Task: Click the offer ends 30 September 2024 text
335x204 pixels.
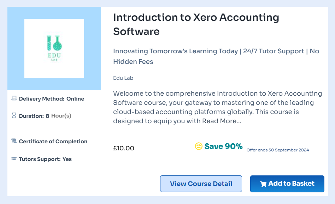Action: (x=278, y=150)
